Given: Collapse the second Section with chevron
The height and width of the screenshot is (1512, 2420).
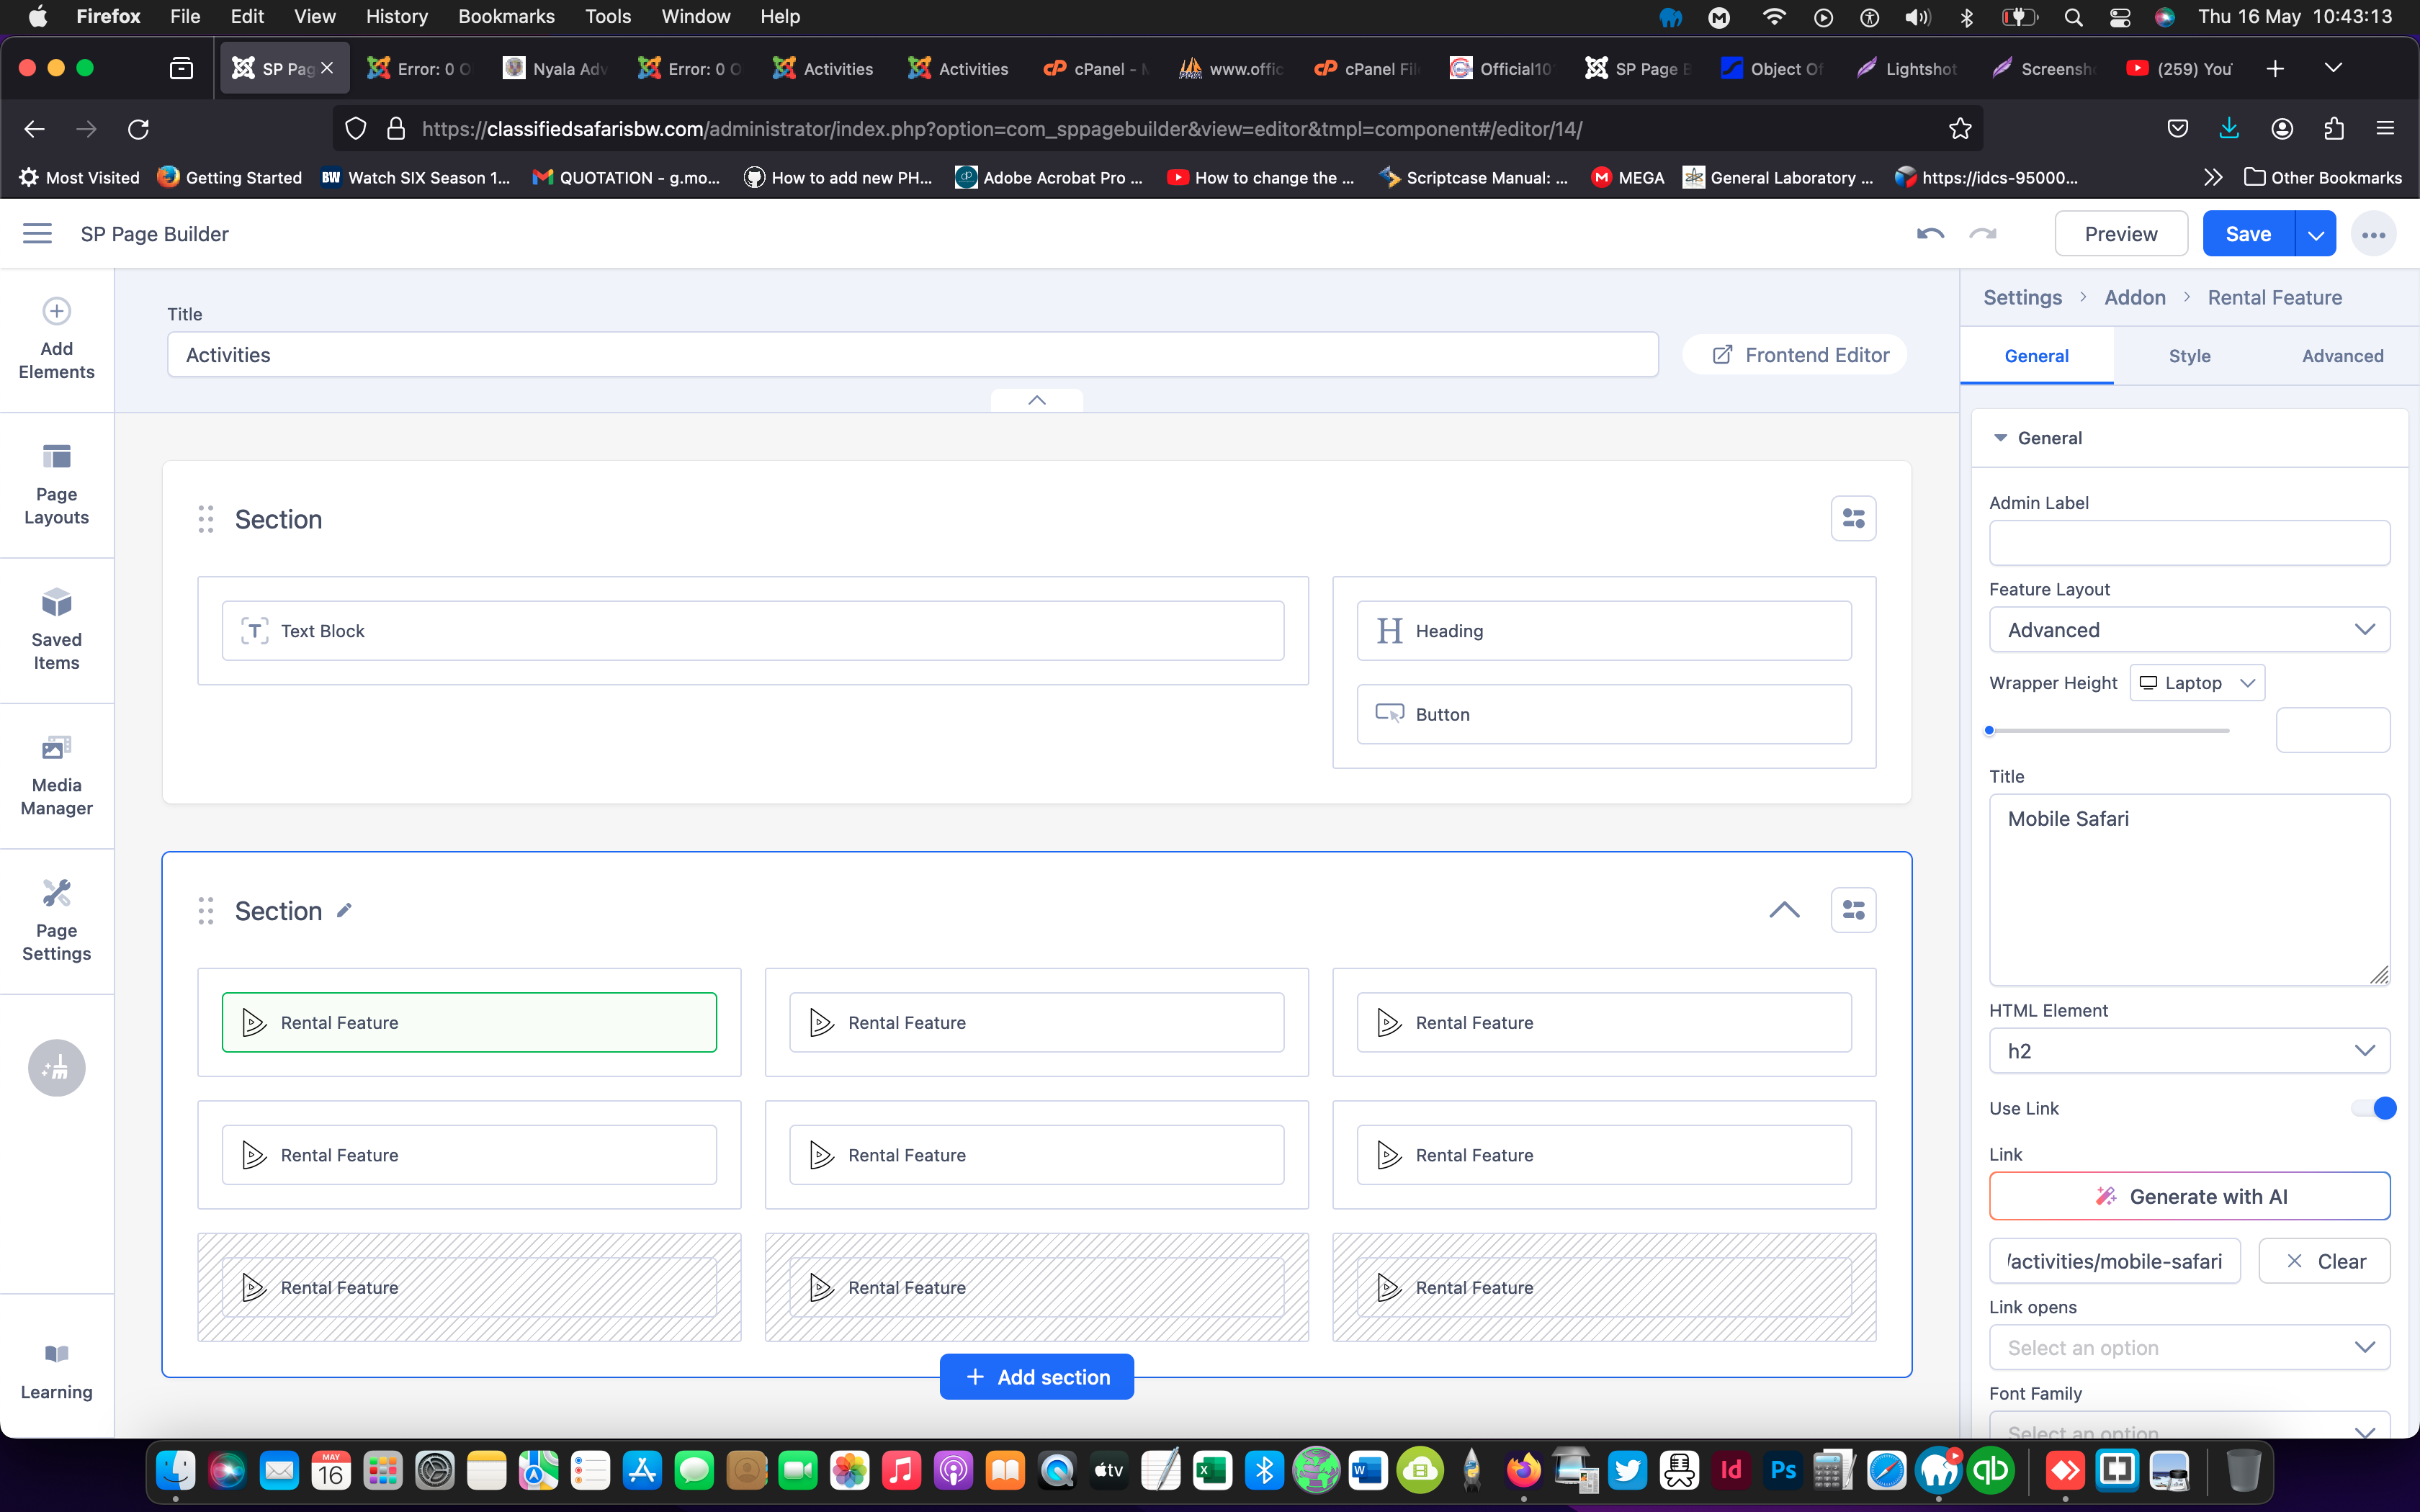Looking at the screenshot, I should (x=1784, y=910).
